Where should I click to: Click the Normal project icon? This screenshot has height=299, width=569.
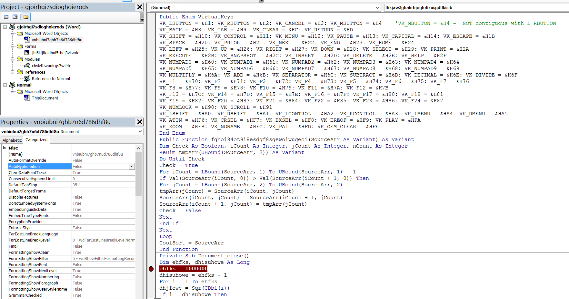coord(12,85)
